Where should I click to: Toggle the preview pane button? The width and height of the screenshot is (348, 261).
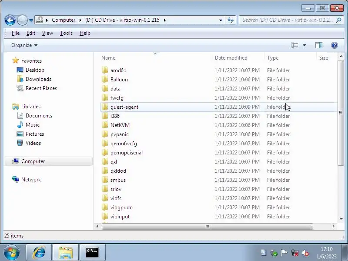tap(319, 45)
